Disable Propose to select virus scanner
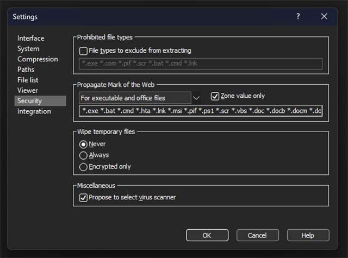348x258 pixels. pos(83,198)
